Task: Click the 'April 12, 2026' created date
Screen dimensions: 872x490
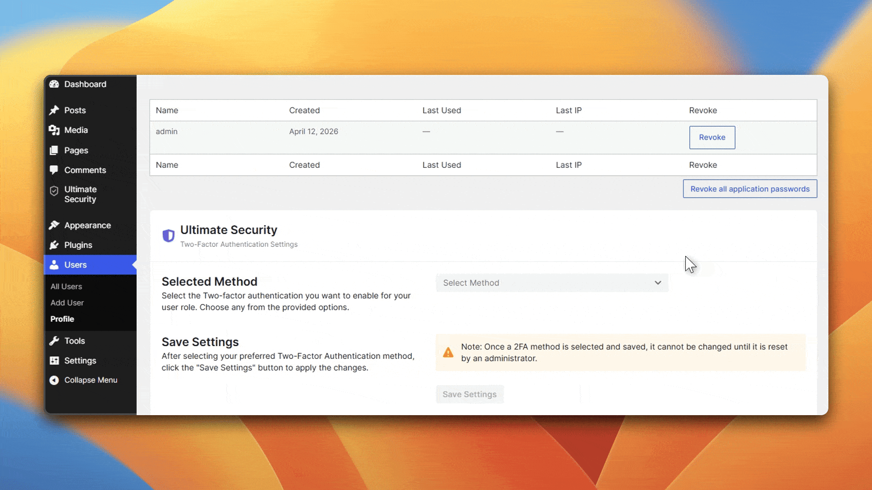Action: pos(314,132)
